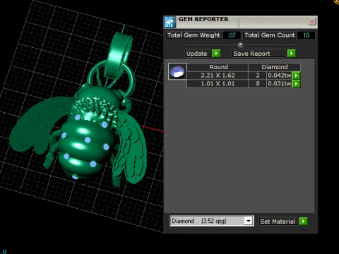339x254 pixels.
Task: Close the Gem Reporter window
Action: (312, 21)
